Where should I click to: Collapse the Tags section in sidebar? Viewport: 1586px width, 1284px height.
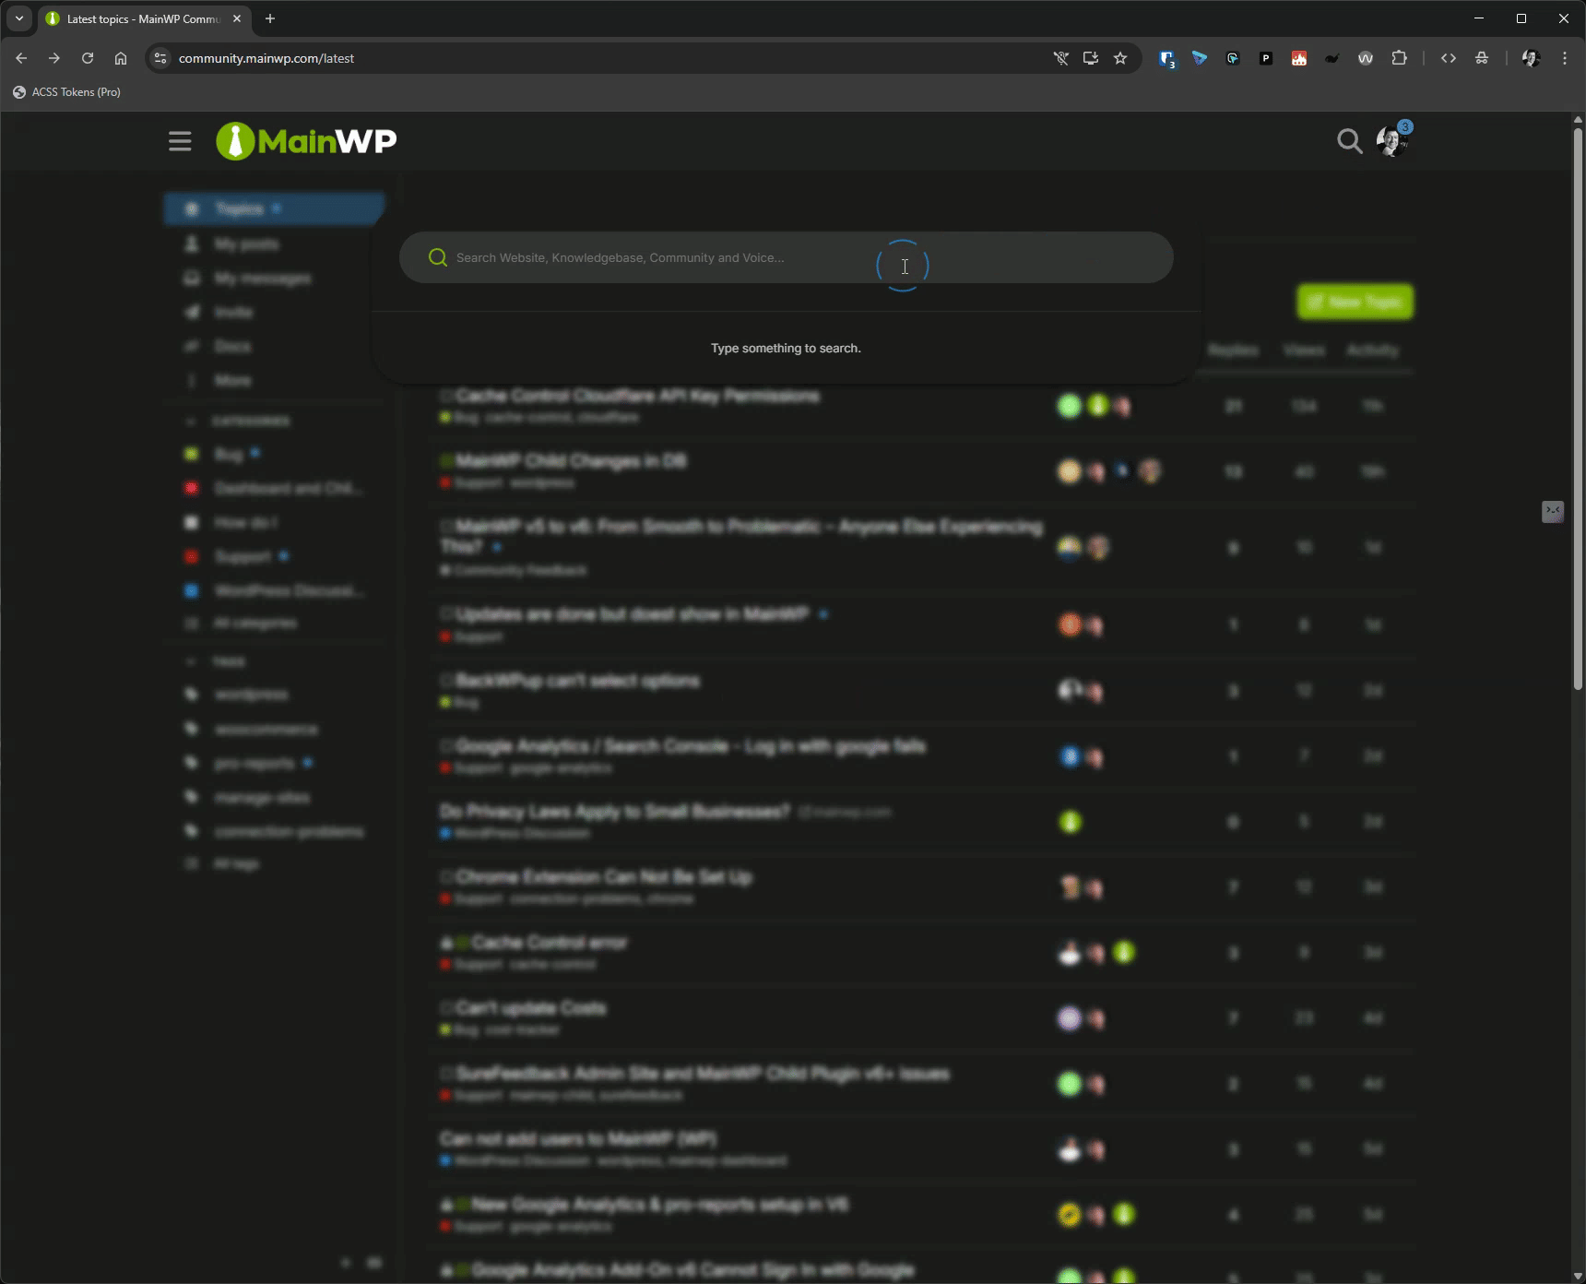pyautogui.click(x=192, y=661)
